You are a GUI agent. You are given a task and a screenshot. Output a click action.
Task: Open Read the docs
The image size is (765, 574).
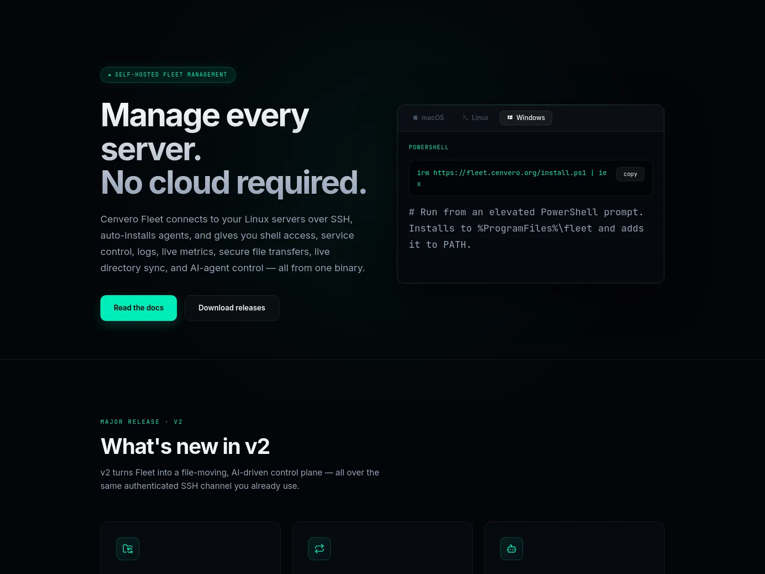click(x=139, y=308)
